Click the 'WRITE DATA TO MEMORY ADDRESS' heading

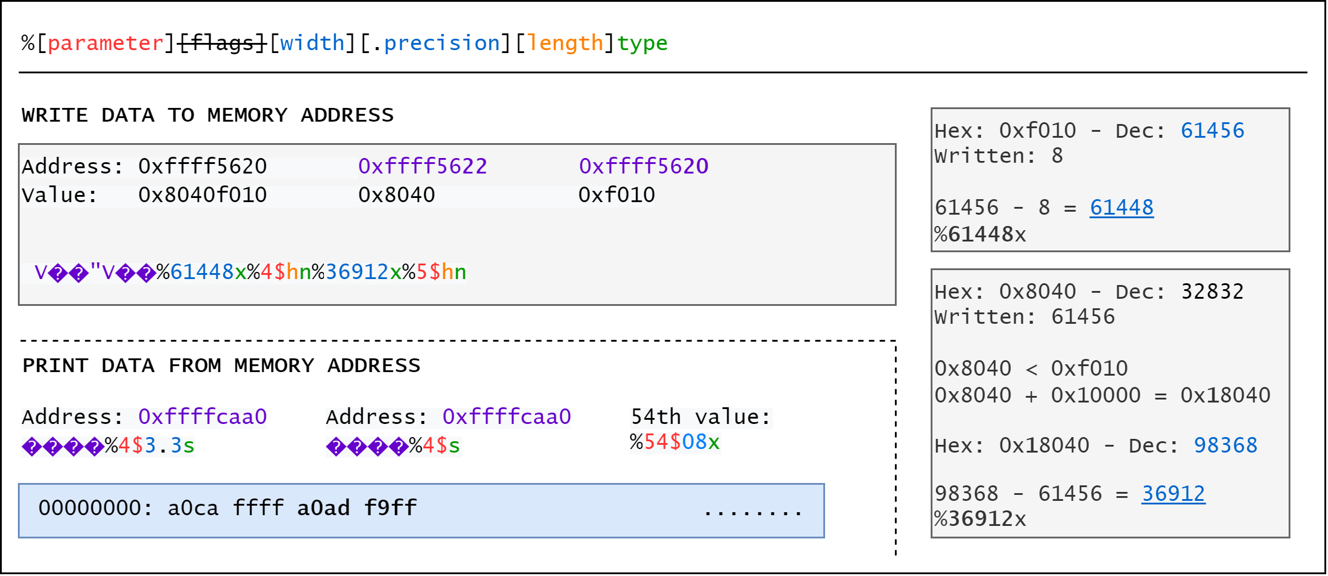point(208,115)
